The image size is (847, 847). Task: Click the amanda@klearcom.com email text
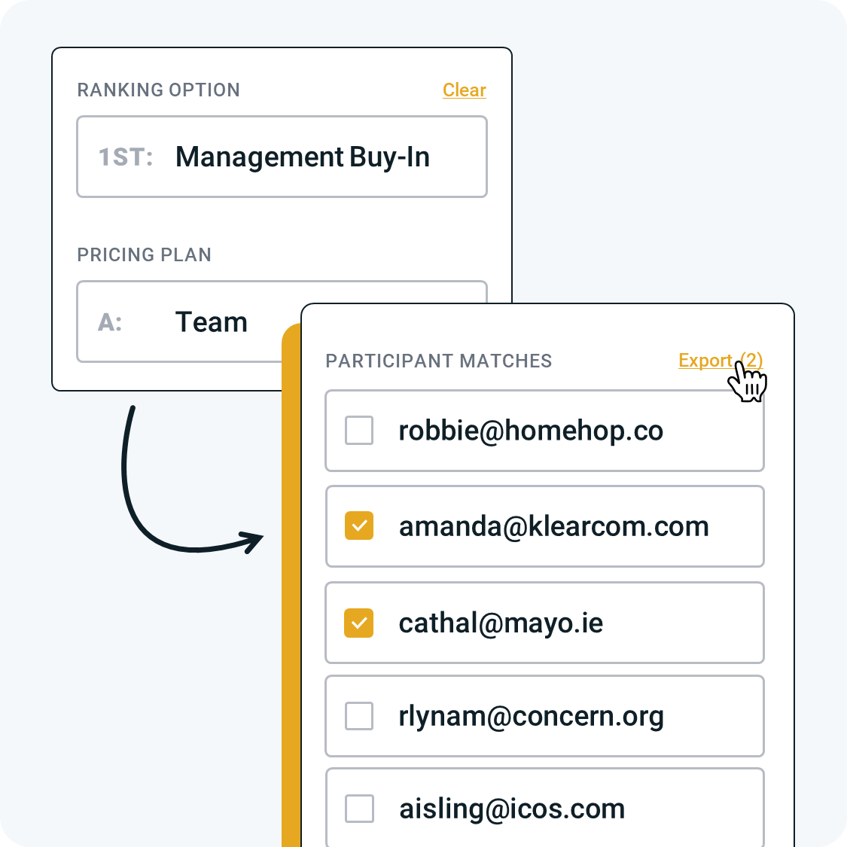point(553,527)
